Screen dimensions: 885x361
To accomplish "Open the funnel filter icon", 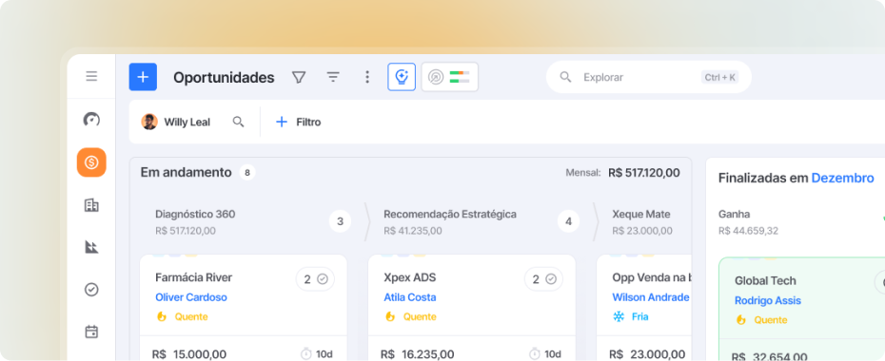I will pyautogui.click(x=299, y=77).
